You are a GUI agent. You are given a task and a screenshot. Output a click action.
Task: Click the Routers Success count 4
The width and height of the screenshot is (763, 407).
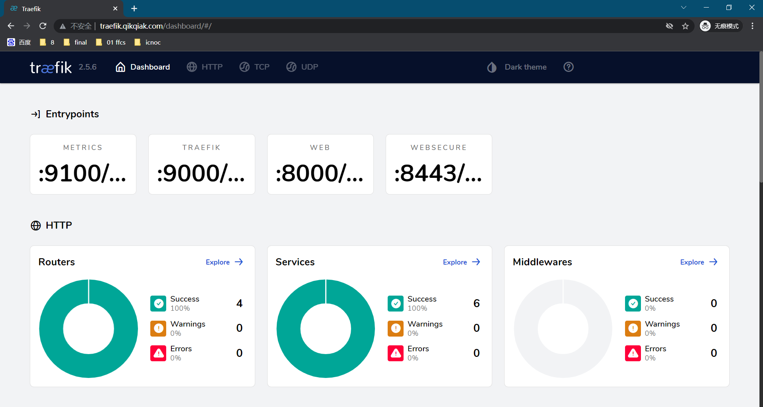click(x=239, y=304)
